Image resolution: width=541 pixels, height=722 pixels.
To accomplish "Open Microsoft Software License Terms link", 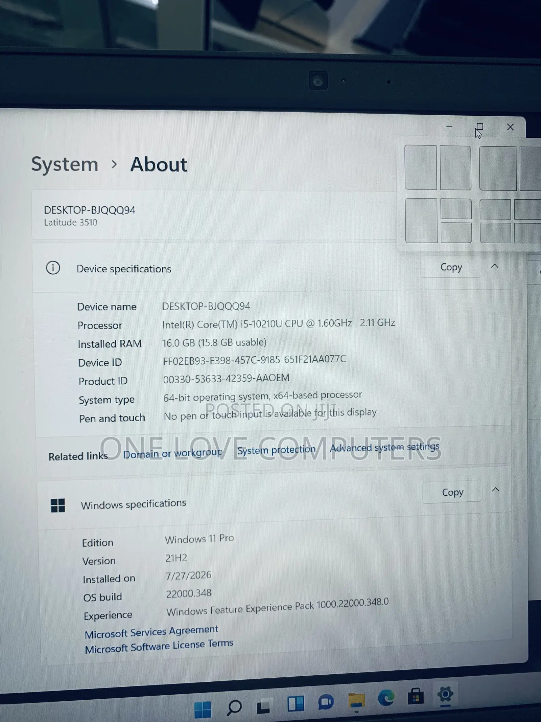I will (x=159, y=646).
